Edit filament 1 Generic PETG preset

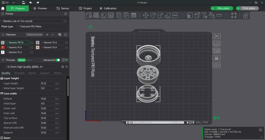pos(31,43)
